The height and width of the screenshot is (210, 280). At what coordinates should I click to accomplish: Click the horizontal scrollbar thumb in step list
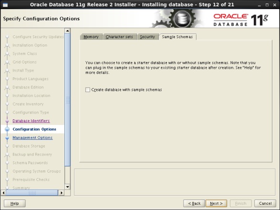coord(32,193)
